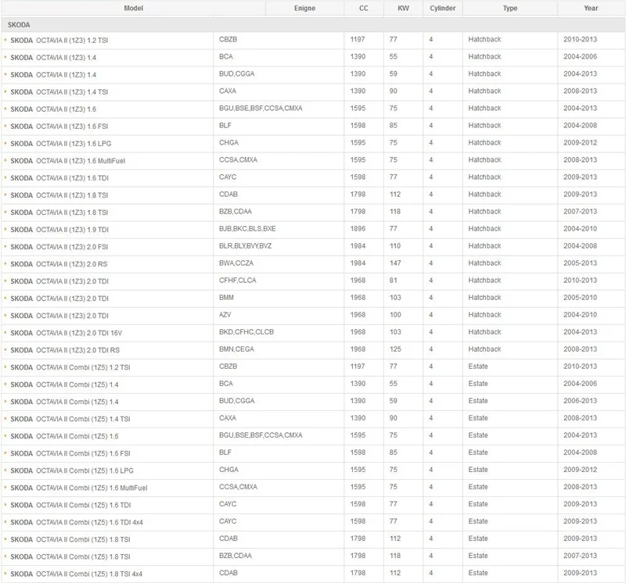
Task: Select the CC column header
Action: 364,8
